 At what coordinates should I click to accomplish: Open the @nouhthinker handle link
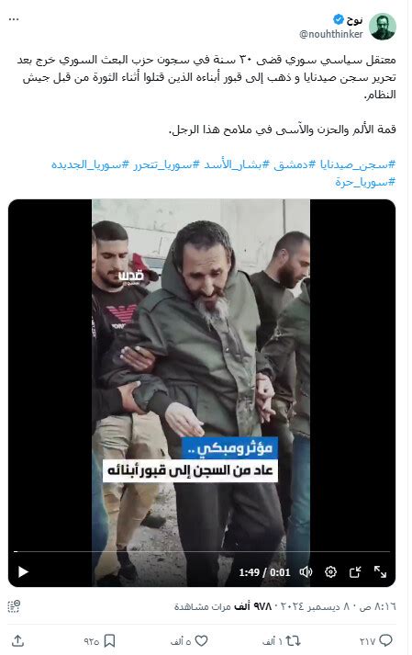tap(331, 34)
